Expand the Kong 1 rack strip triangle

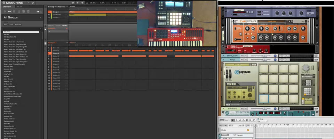pyautogui.click(x=223, y=60)
